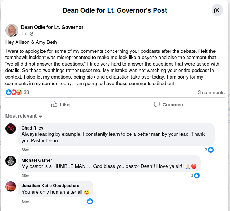Expand the Most relevant sort dropdown

(x=24, y=116)
